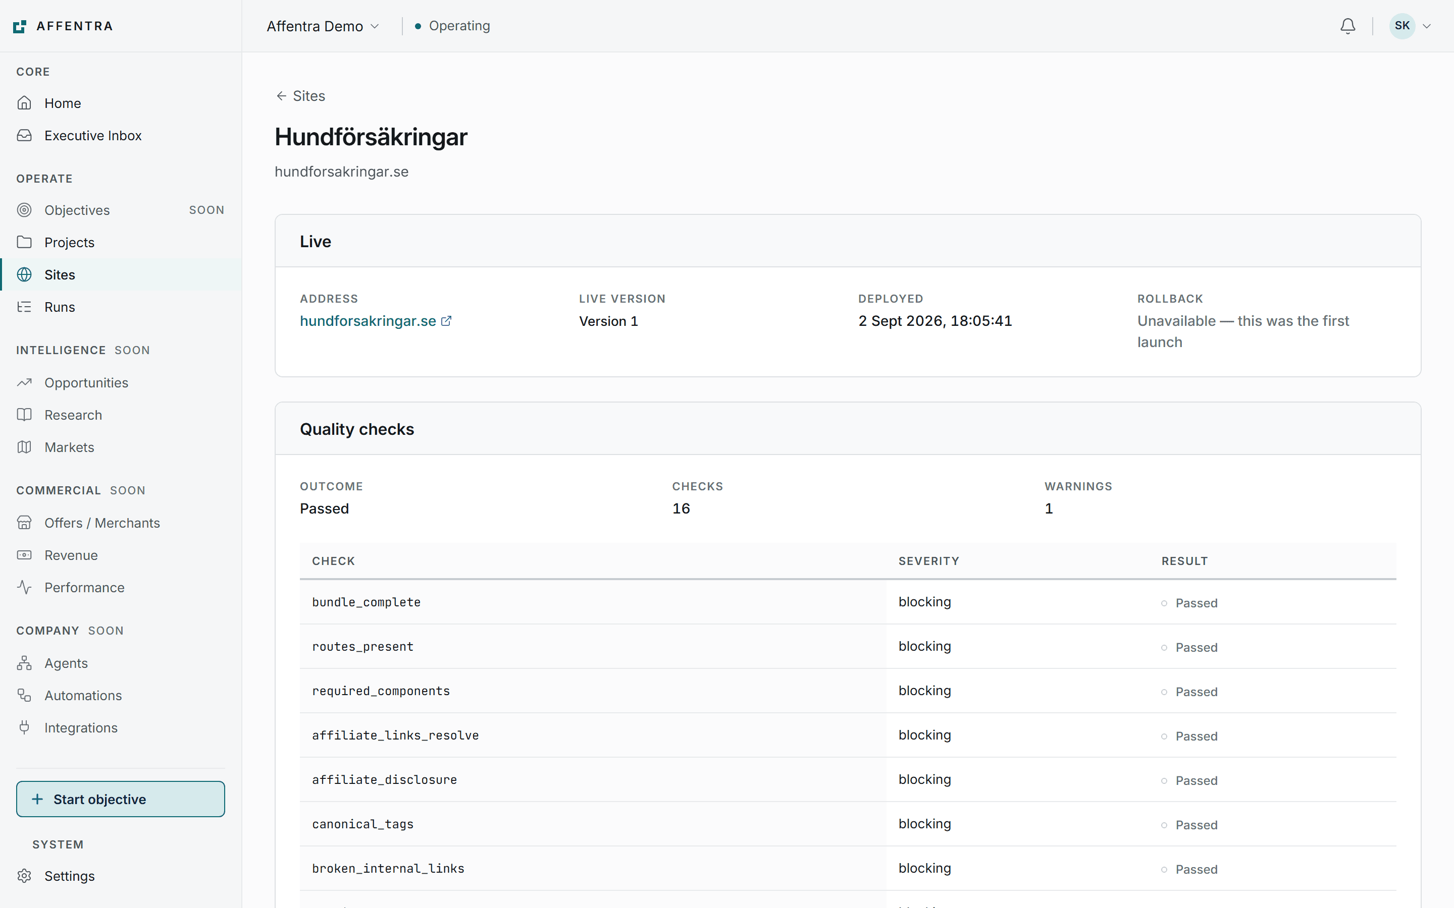
Task: Click the Runs list icon
Action: point(24,307)
